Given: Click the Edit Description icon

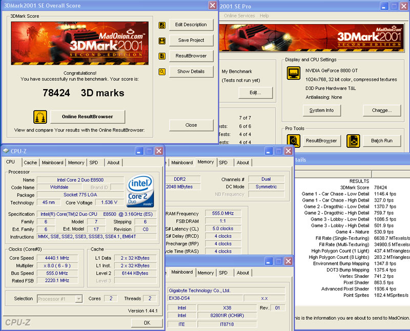Looking at the screenshot, I should pyautogui.click(x=162, y=25).
